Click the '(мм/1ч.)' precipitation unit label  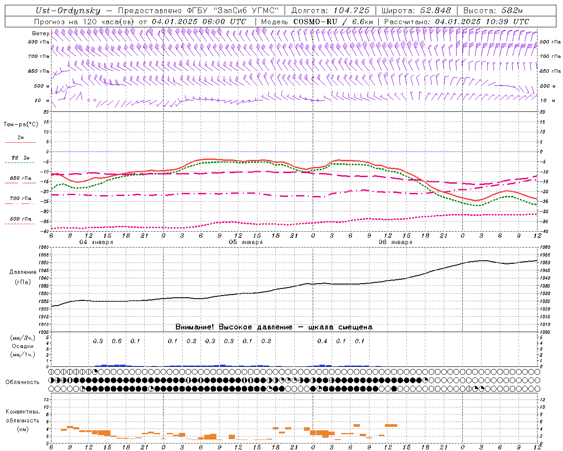[22, 355]
